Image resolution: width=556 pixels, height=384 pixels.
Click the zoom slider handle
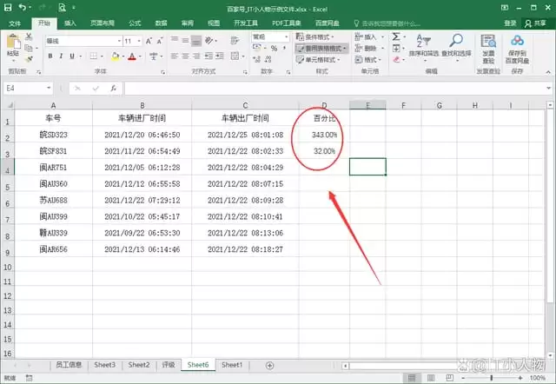pos(492,378)
